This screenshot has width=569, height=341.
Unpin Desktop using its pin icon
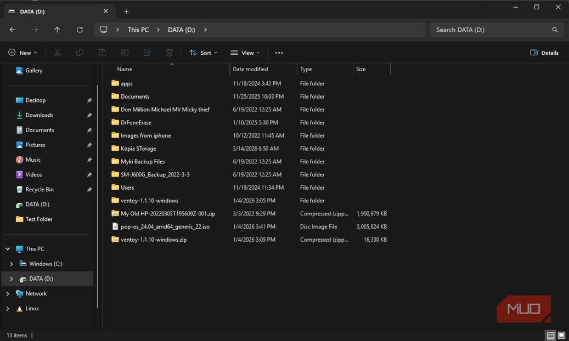[x=89, y=100]
